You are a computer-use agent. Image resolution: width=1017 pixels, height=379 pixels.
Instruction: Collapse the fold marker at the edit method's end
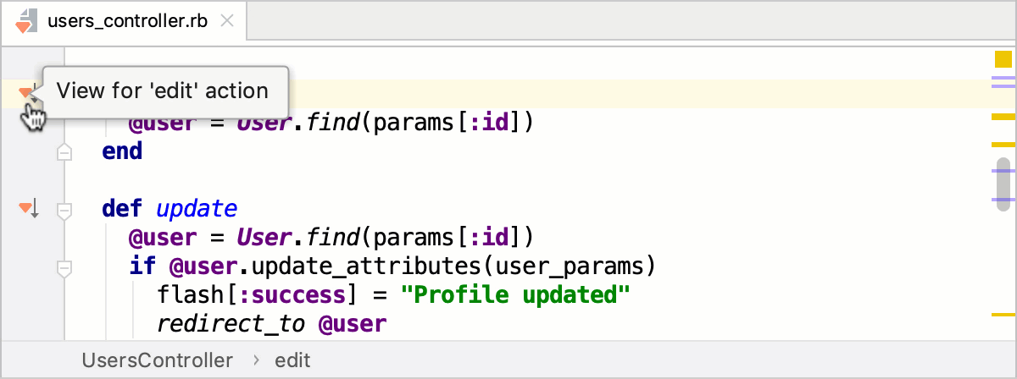point(64,152)
